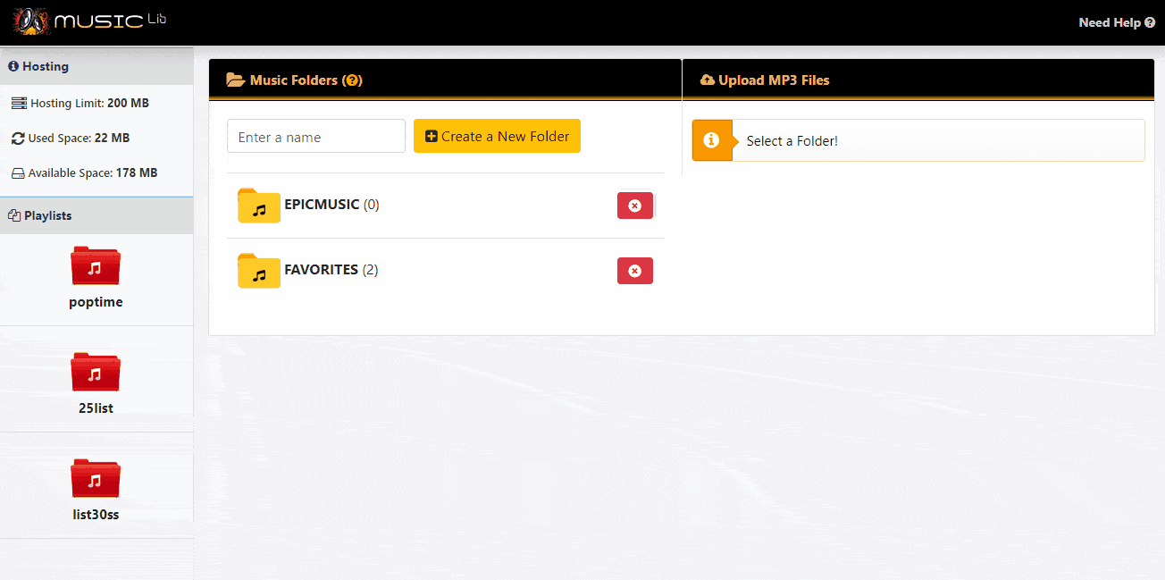Viewport: 1165px width, 580px height.
Task: Click the info icon in Select a Folder alert
Action: click(712, 140)
